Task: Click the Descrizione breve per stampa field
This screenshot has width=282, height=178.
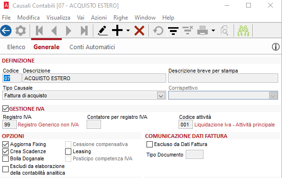Action: [223, 78]
